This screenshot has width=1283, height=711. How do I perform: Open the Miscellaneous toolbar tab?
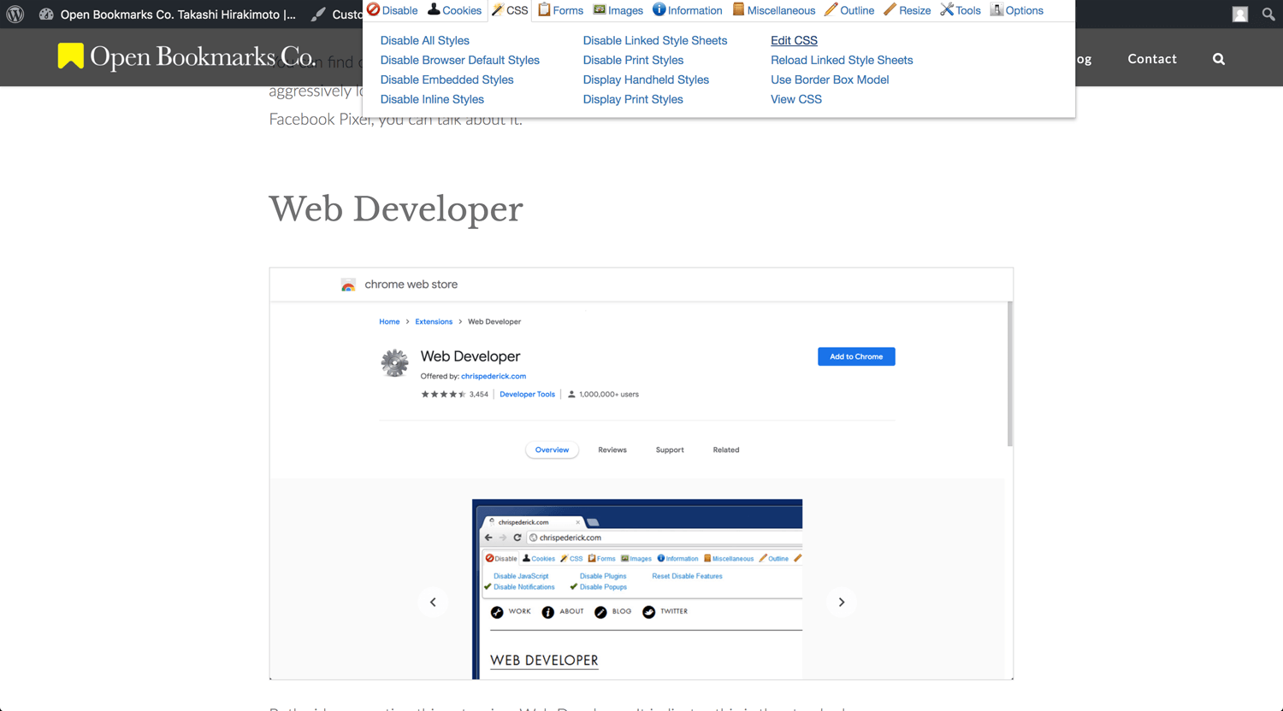[x=773, y=10]
